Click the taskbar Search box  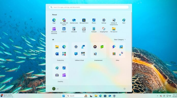(77, 96)
